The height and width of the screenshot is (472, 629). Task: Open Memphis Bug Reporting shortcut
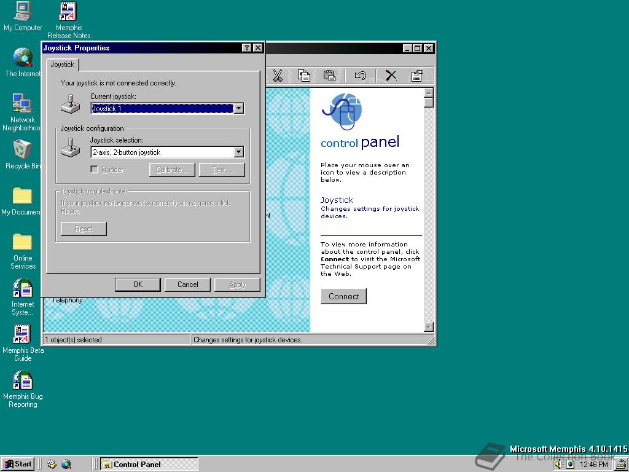(23, 389)
